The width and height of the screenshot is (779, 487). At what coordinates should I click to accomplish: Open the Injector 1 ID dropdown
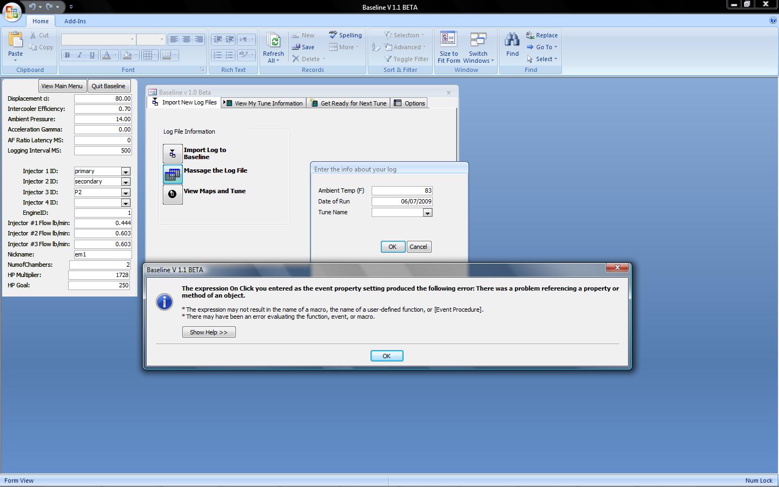(x=126, y=172)
